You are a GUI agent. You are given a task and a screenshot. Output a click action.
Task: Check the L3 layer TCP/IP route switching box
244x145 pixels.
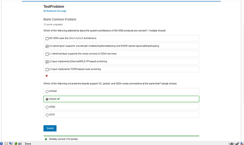(x=47, y=69)
